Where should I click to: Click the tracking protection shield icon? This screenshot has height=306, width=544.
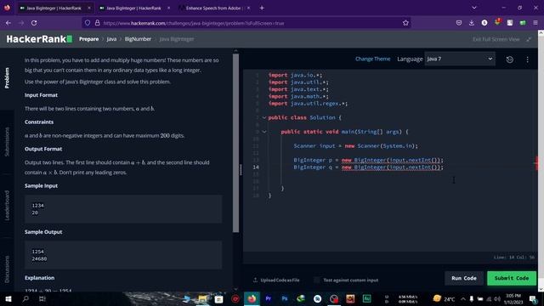click(x=88, y=23)
